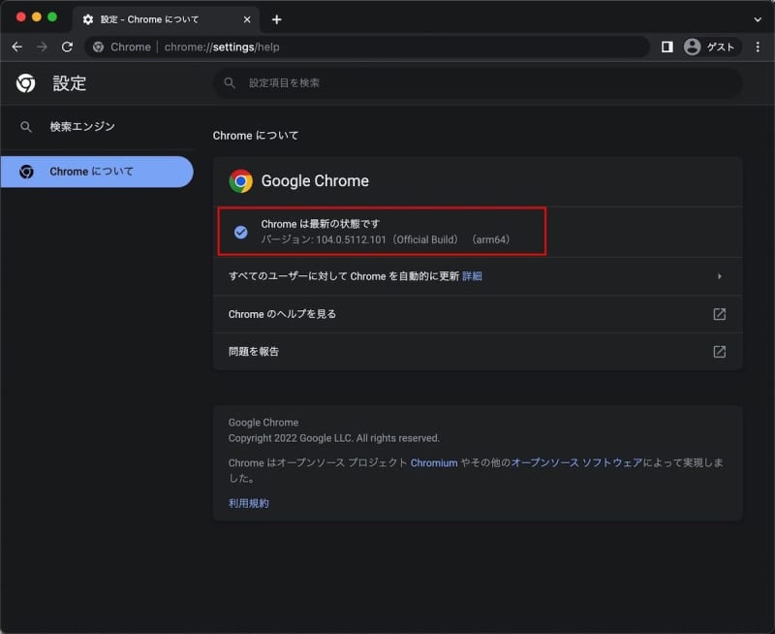Click the 詳細 link
Screen dimensions: 775x634
472,276
